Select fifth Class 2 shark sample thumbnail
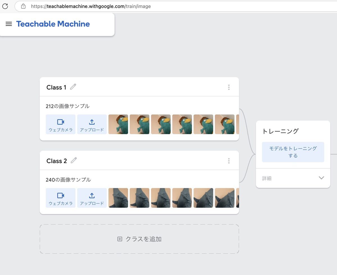This screenshot has height=275, width=337. pos(203,198)
